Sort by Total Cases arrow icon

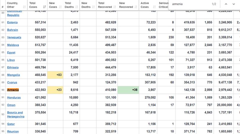44,7
